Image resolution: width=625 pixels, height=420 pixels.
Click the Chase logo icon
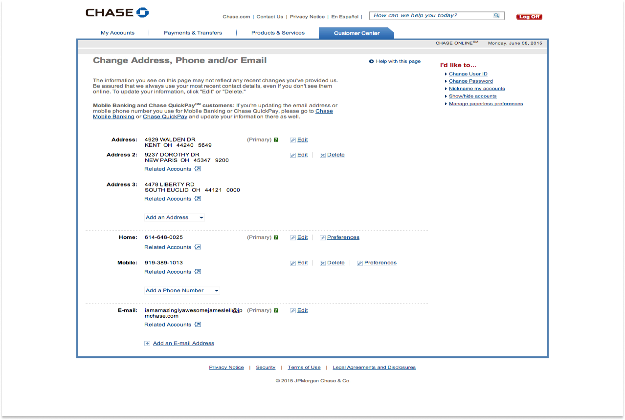pos(143,13)
